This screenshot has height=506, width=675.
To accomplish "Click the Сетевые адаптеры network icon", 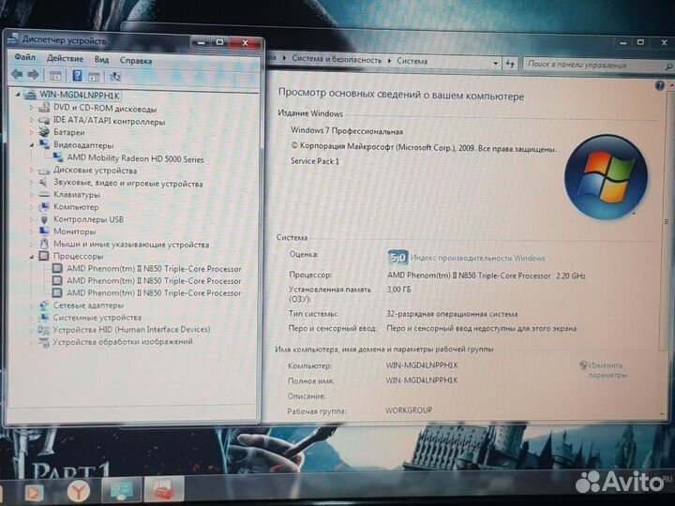I will tap(43, 305).
